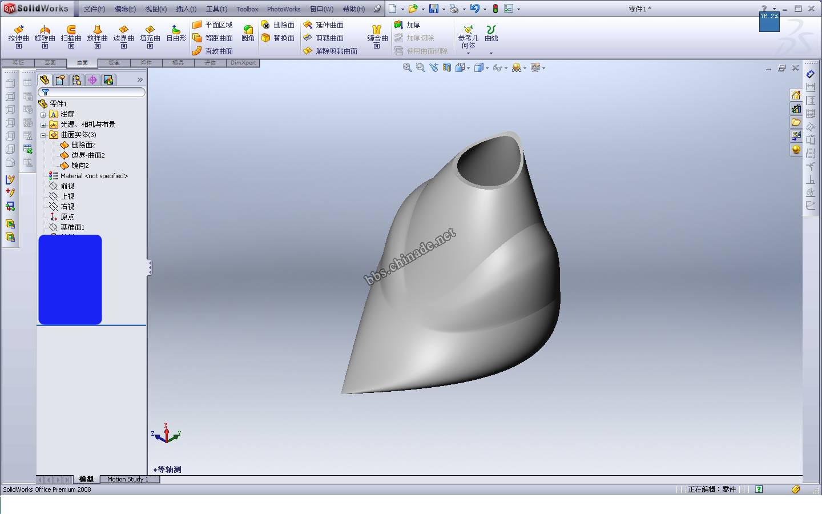This screenshot has width=822, height=514.
Task: Click 加厚 (Thicken) tool
Action: tap(407, 25)
